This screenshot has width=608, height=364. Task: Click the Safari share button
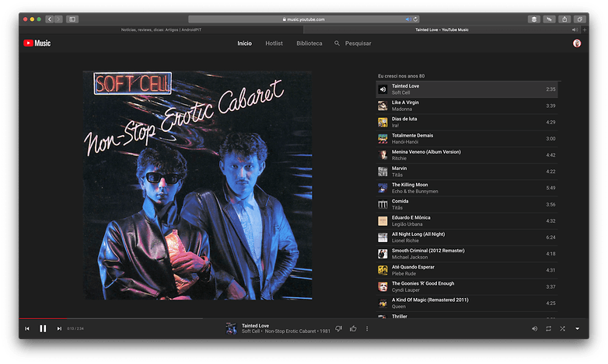point(564,19)
